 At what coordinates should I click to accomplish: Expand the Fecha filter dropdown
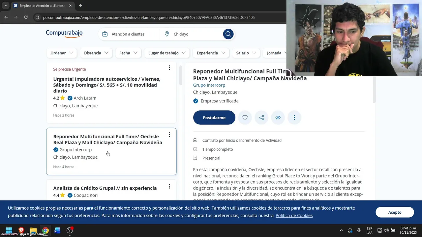click(128, 53)
